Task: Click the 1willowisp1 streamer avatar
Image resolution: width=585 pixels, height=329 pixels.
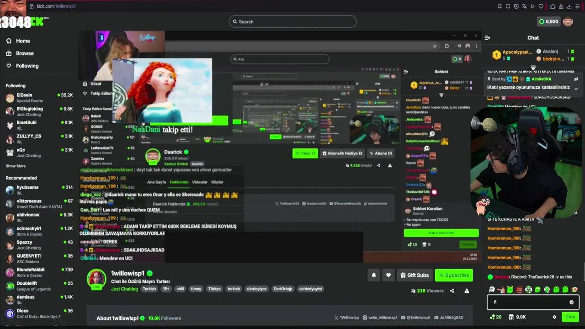Action: [96, 279]
